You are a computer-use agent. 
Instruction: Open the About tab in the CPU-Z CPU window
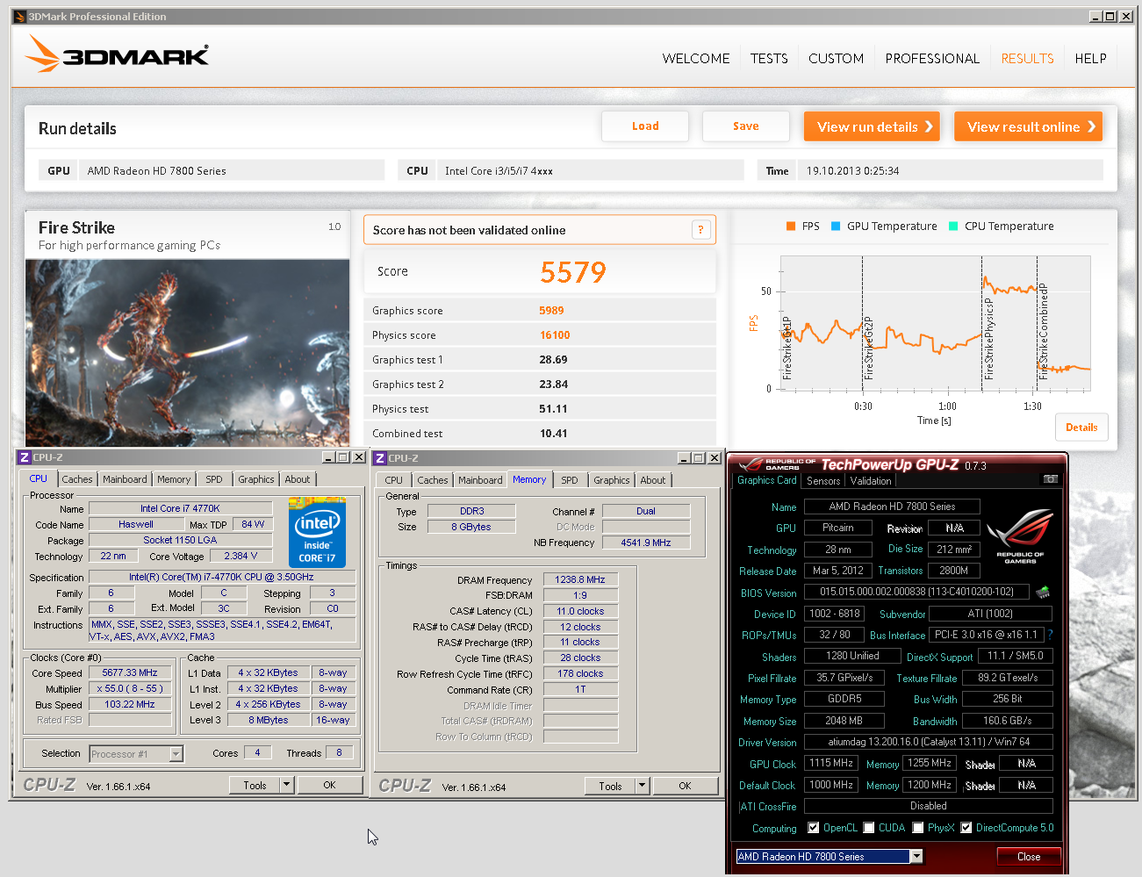[x=298, y=479]
